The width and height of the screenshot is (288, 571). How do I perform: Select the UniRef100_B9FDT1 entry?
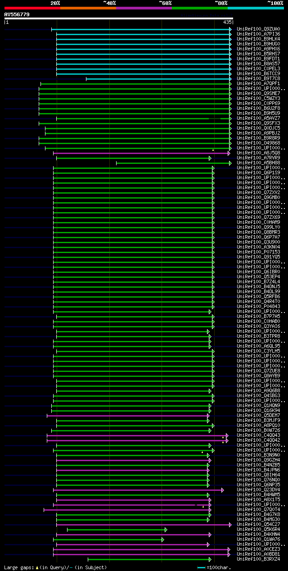tap(258, 59)
